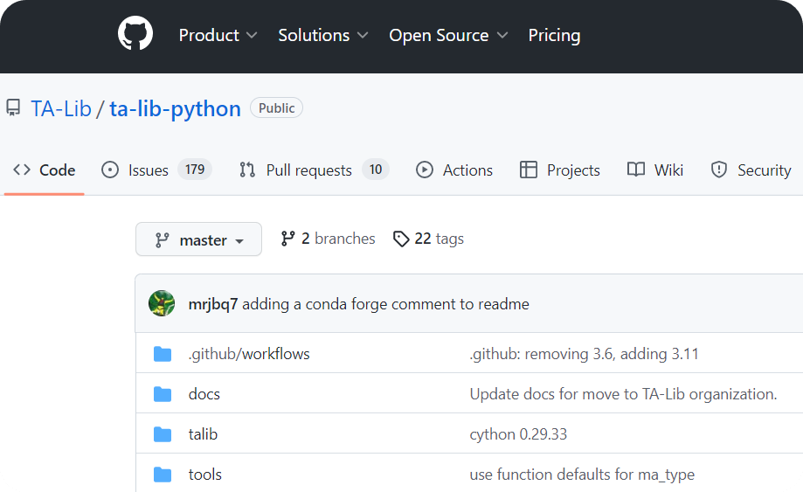
Task: Expand the Solutions dropdown
Action: point(323,35)
